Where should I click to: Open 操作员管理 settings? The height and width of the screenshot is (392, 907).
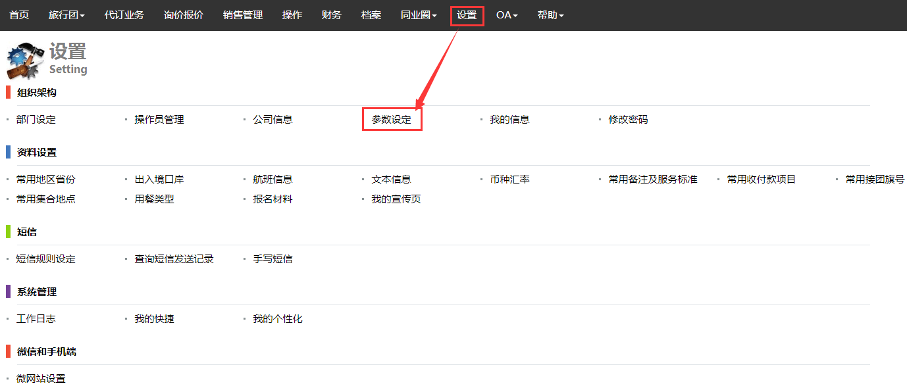click(x=159, y=120)
